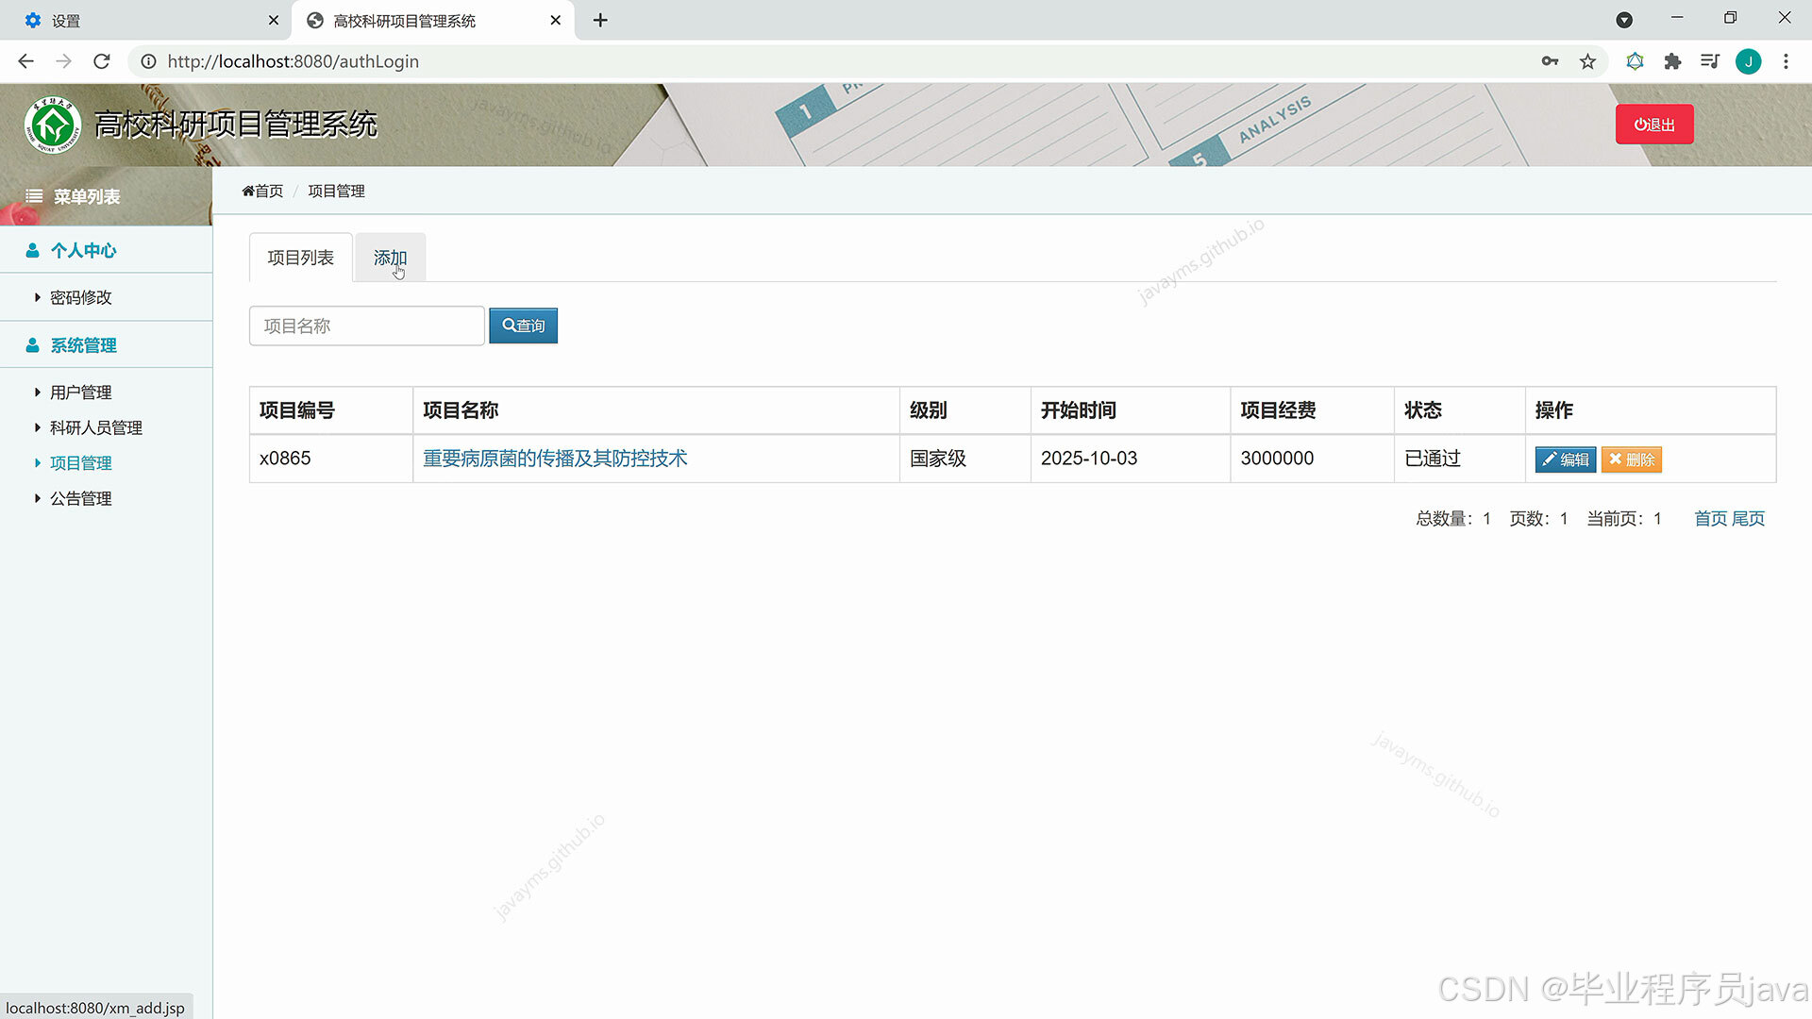1812x1019 pixels.
Task: Click the red 退出 logout button
Action: 1654,125
